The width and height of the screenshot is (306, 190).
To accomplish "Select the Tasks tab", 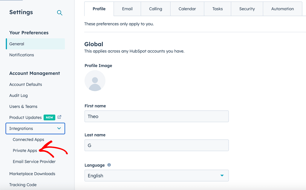I will click(218, 9).
